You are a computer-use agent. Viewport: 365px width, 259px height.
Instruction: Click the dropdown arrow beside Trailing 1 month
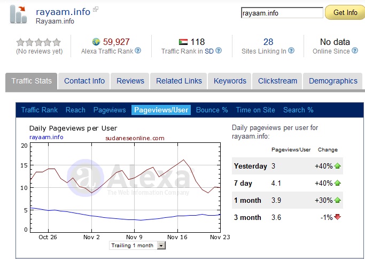(x=161, y=246)
